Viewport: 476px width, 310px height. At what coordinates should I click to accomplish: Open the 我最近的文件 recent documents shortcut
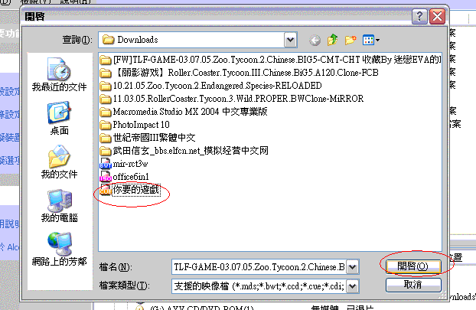(x=59, y=74)
